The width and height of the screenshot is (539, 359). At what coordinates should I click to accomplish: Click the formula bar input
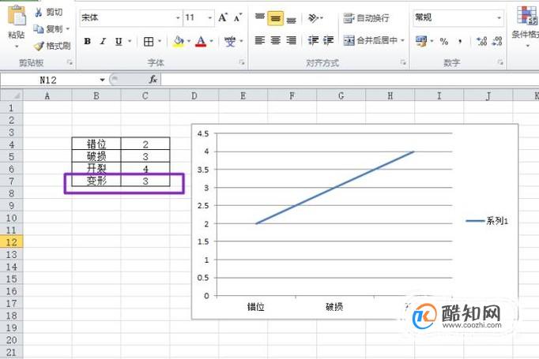pos(350,80)
